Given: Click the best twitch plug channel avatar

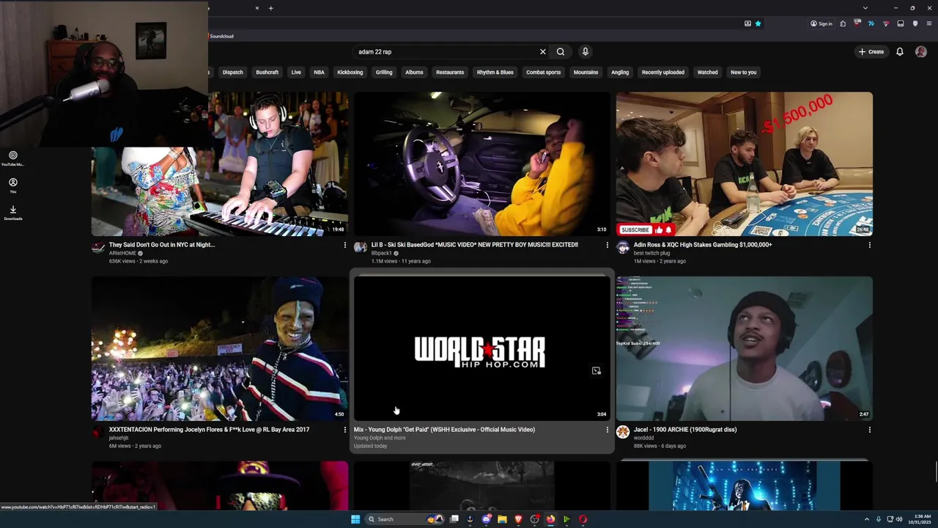Looking at the screenshot, I should [x=622, y=248].
